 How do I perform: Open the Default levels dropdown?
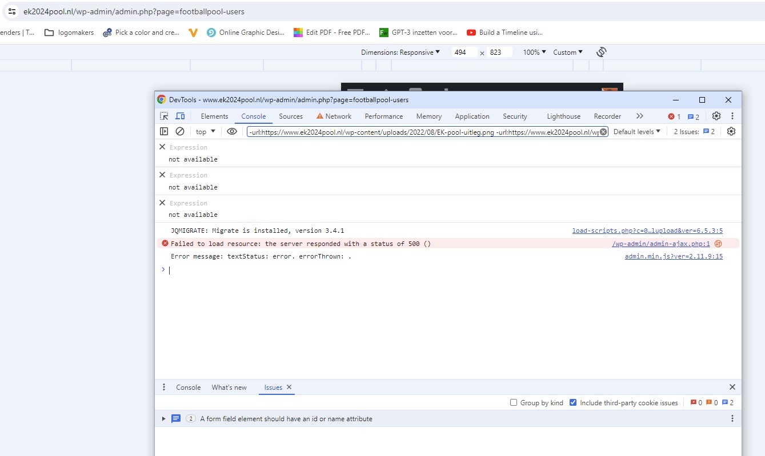(637, 131)
